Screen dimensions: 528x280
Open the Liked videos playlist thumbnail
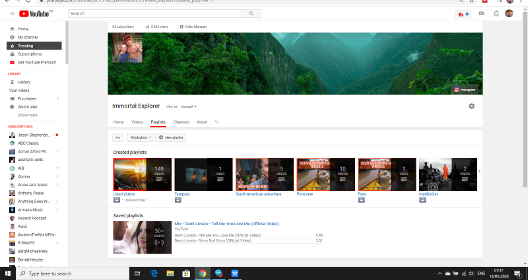tap(142, 174)
